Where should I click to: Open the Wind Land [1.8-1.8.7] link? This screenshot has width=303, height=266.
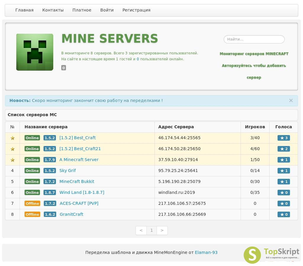[82, 192]
